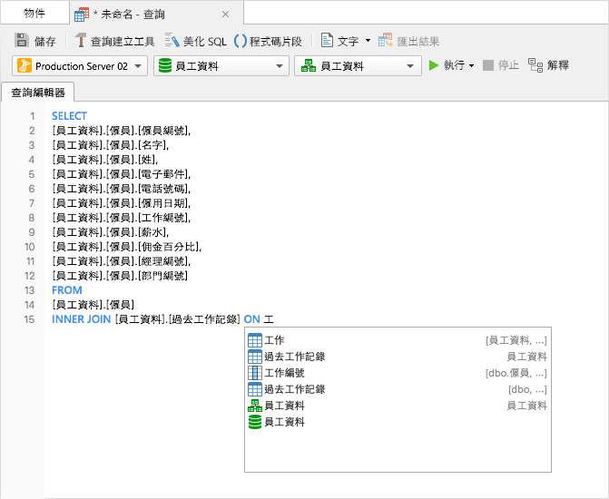Click the green 執行 run arrow
Screen dimensions: 609x499
tap(434, 65)
